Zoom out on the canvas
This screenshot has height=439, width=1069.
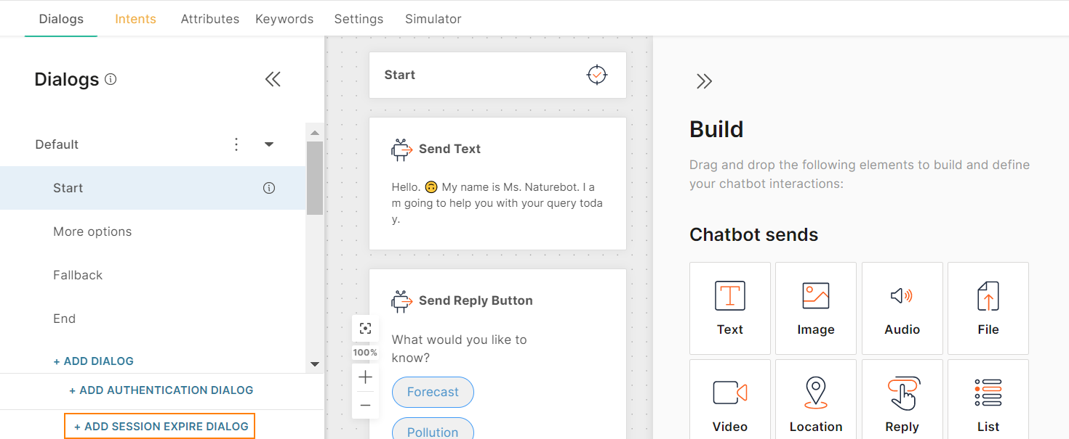coord(365,405)
